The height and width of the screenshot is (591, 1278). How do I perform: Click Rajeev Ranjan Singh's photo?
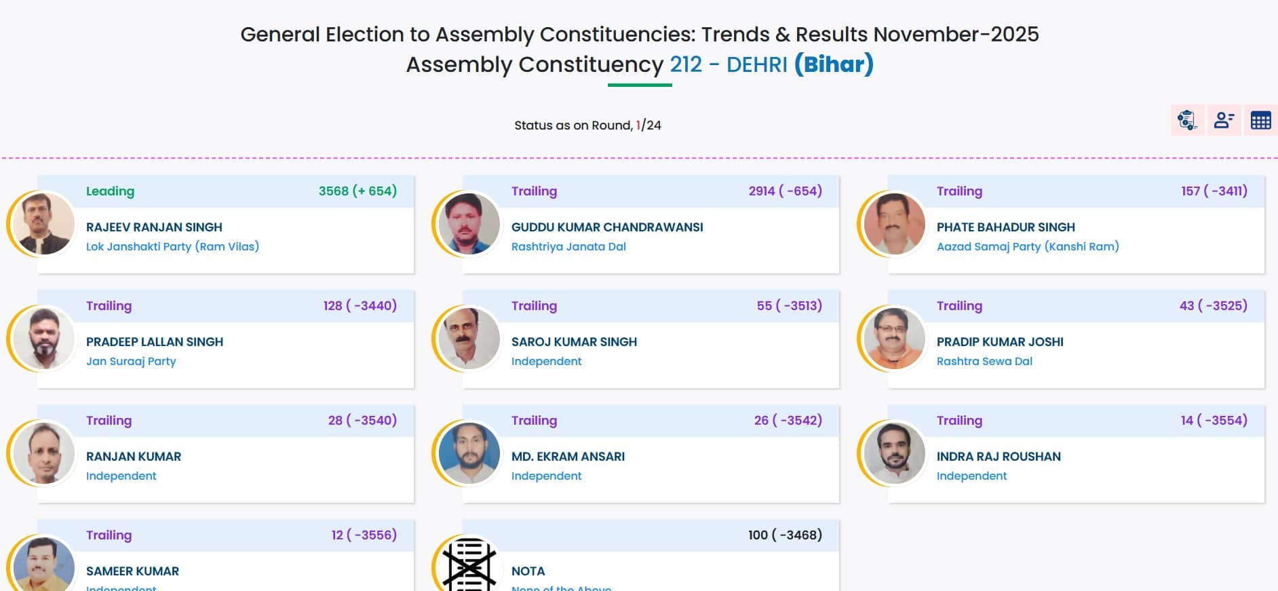click(44, 224)
